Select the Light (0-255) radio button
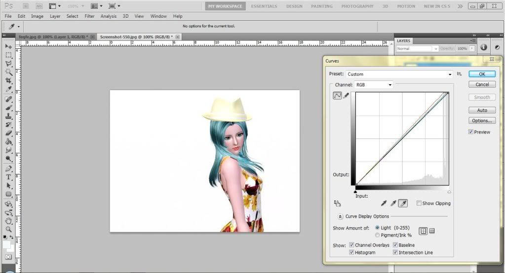 click(377, 228)
